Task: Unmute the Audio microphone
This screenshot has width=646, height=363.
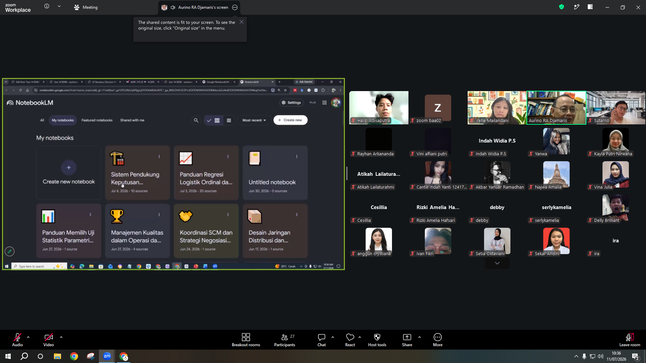Action: (x=17, y=340)
